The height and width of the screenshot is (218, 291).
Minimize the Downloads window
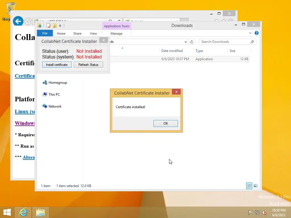coord(236,24)
